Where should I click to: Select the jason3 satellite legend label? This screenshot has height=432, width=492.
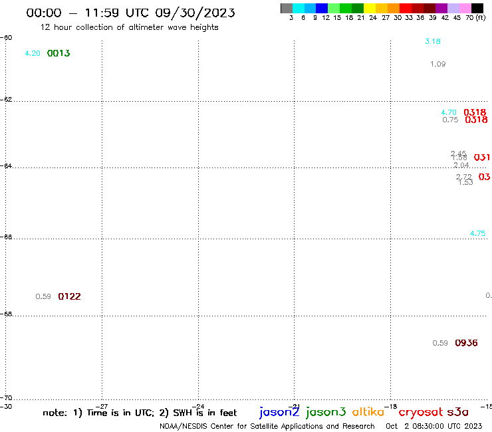click(326, 412)
